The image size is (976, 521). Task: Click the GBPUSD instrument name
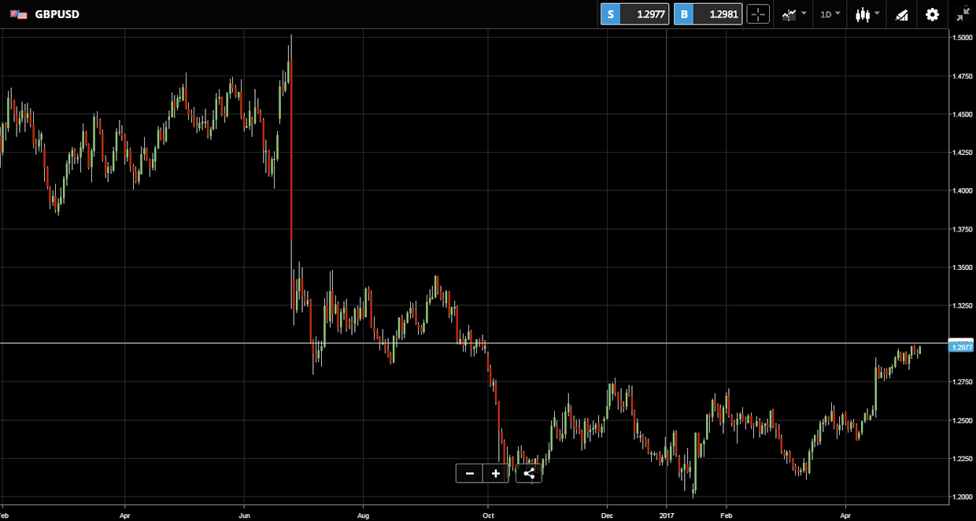click(x=57, y=14)
